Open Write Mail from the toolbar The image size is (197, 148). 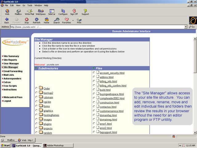coord(30,12)
